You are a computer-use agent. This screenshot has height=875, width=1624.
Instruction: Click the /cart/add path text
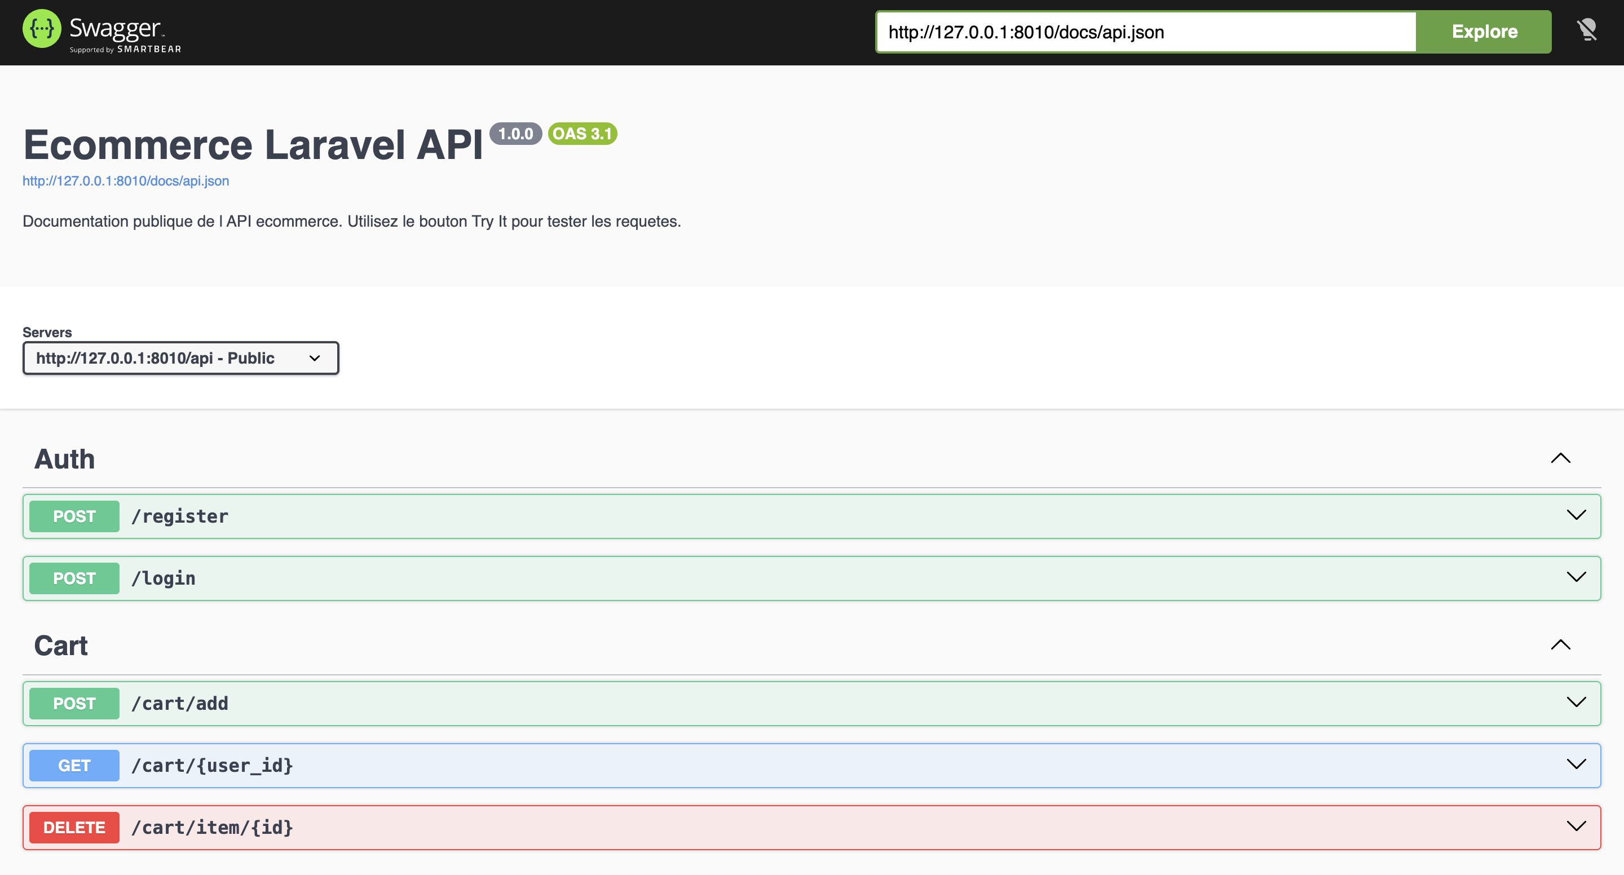(180, 704)
